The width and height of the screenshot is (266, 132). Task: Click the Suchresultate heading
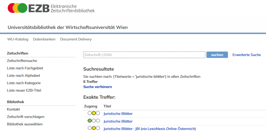tap(98, 69)
